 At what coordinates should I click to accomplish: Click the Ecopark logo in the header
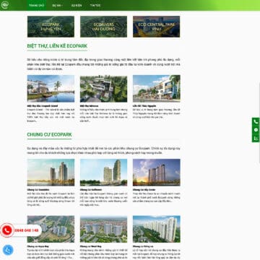[4, 5]
